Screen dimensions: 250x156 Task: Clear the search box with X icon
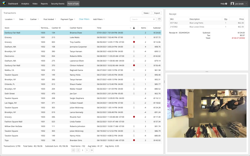click(x=154, y=19)
